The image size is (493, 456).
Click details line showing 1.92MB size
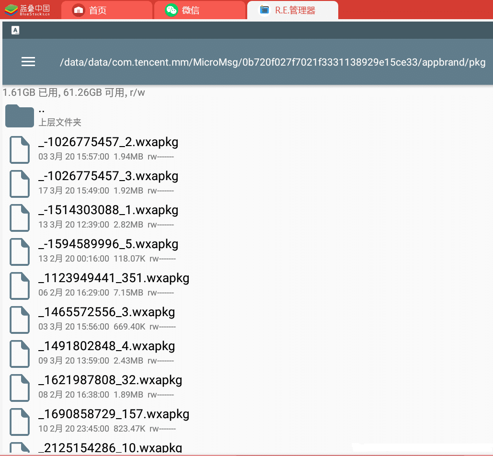click(106, 191)
